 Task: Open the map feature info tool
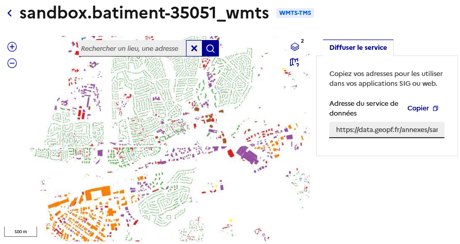click(x=294, y=62)
